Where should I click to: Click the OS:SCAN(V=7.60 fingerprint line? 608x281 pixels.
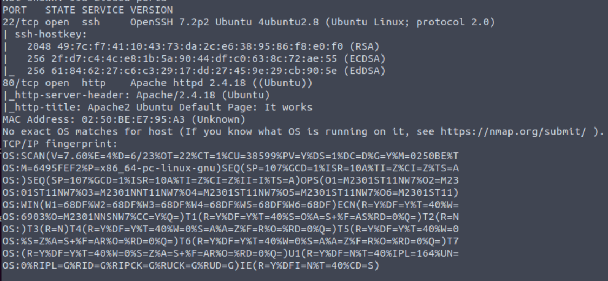point(231,156)
